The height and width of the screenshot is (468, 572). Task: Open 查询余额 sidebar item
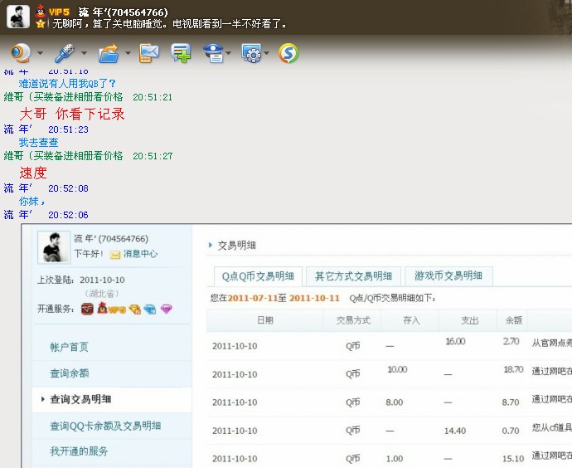70,373
